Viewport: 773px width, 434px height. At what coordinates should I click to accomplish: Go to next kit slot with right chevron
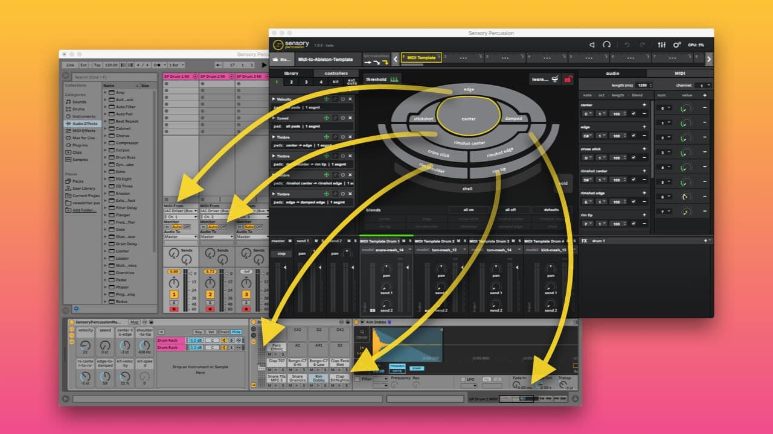pyautogui.click(x=709, y=58)
